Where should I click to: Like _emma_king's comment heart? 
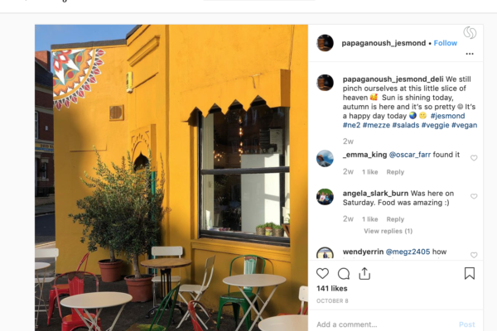pyautogui.click(x=474, y=158)
